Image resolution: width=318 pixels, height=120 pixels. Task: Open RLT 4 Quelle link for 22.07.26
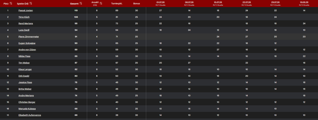247,5
